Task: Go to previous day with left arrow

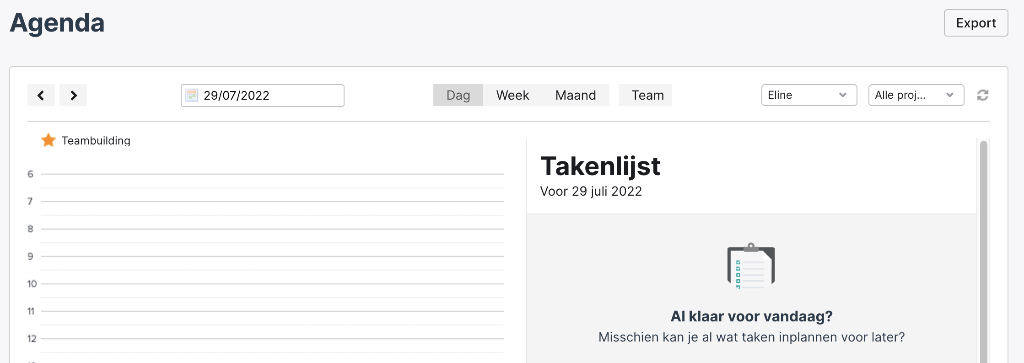Action: (41, 95)
